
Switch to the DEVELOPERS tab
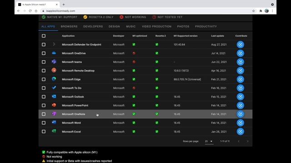click(93, 26)
